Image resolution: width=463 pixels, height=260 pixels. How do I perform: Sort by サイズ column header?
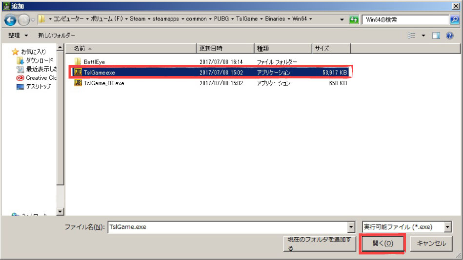[x=331, y=48]
